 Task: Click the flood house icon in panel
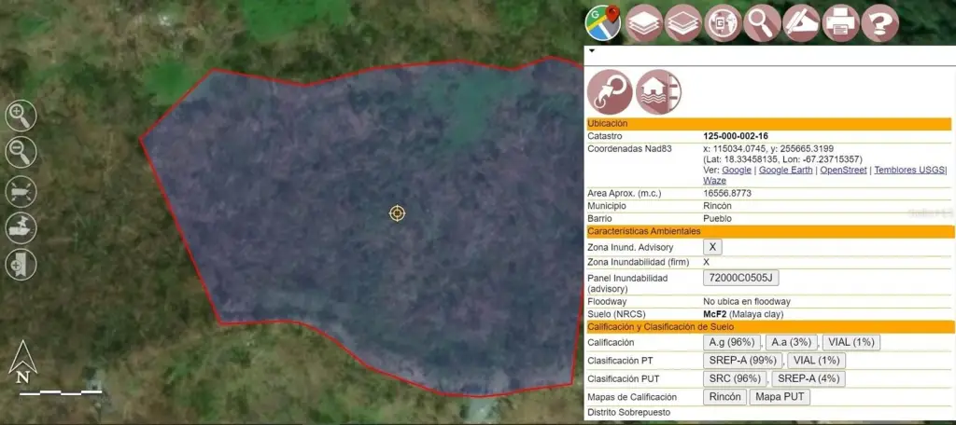pyautogui.click(x=658, y=92)
